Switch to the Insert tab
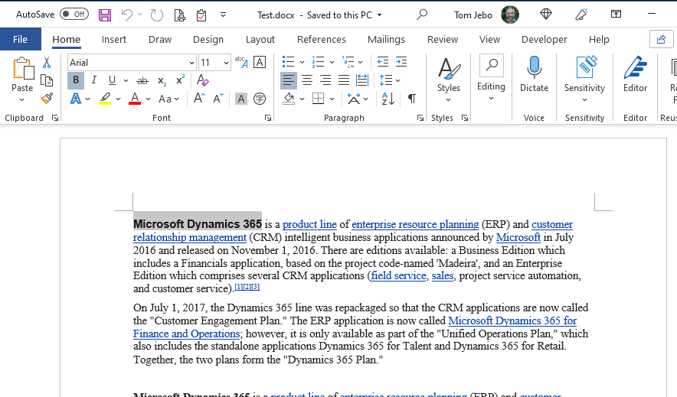677x397 pixels. coord(114,39)
